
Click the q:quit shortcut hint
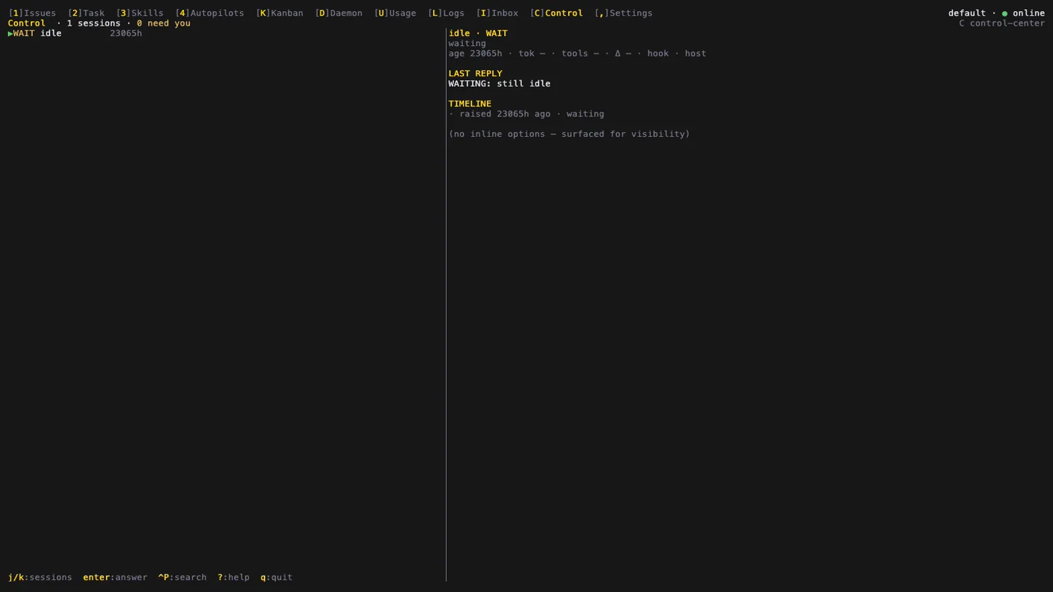276,578
